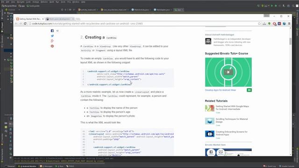
Task: Click the 'Related Tutorials' heading
Action: [216, 101]
